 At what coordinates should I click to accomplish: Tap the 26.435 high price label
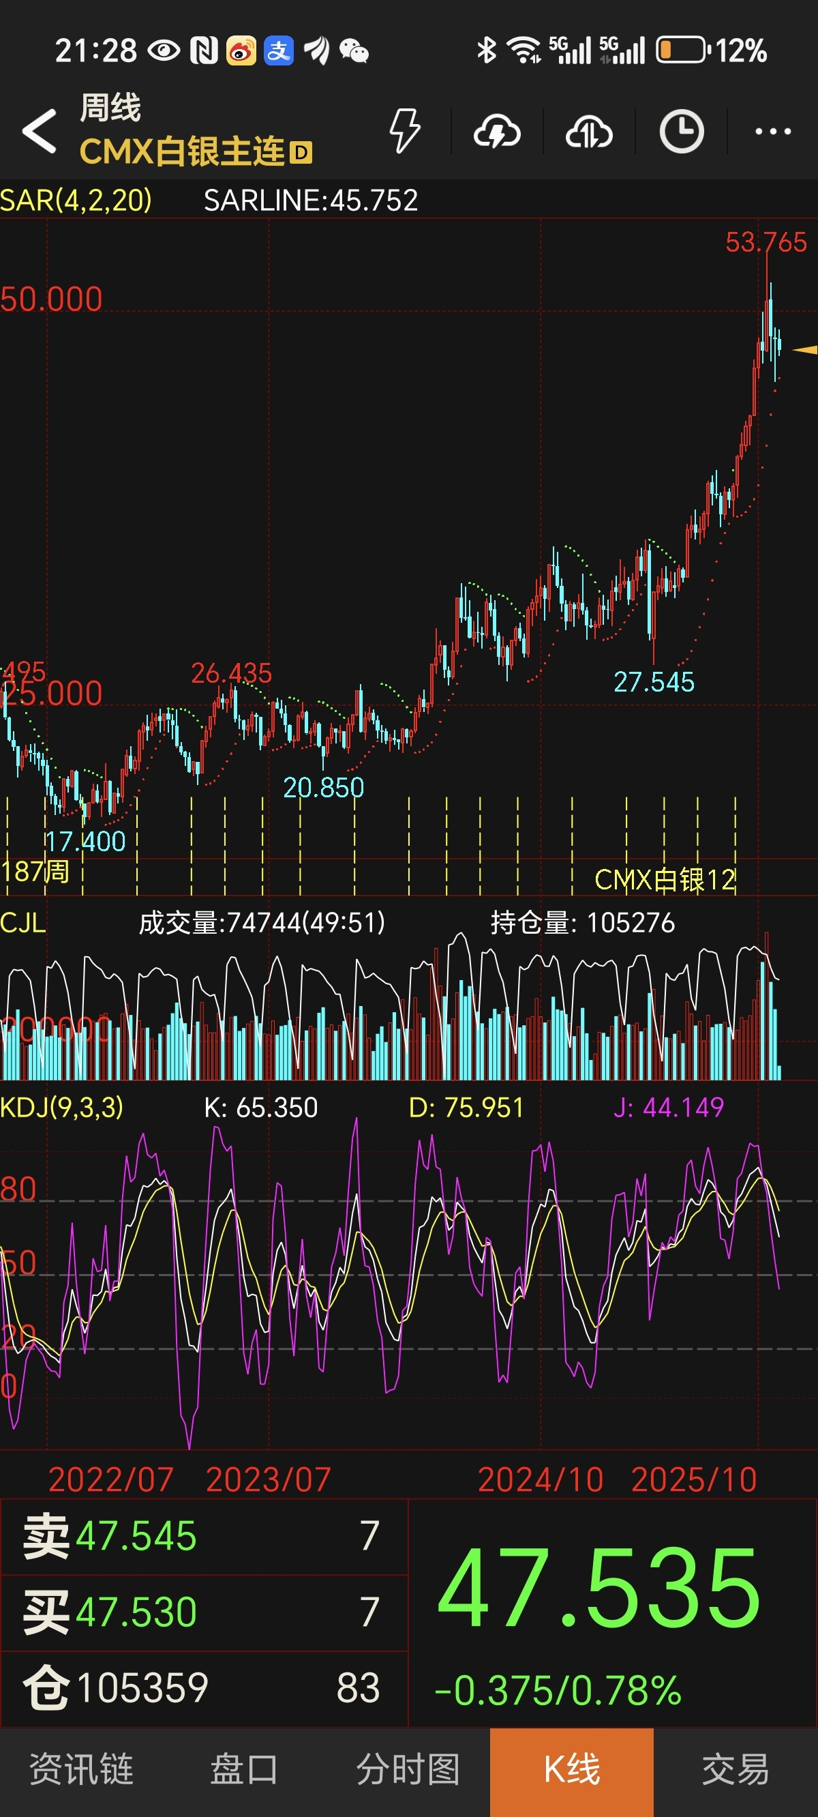pyautogui.click(x=231, y=673)
